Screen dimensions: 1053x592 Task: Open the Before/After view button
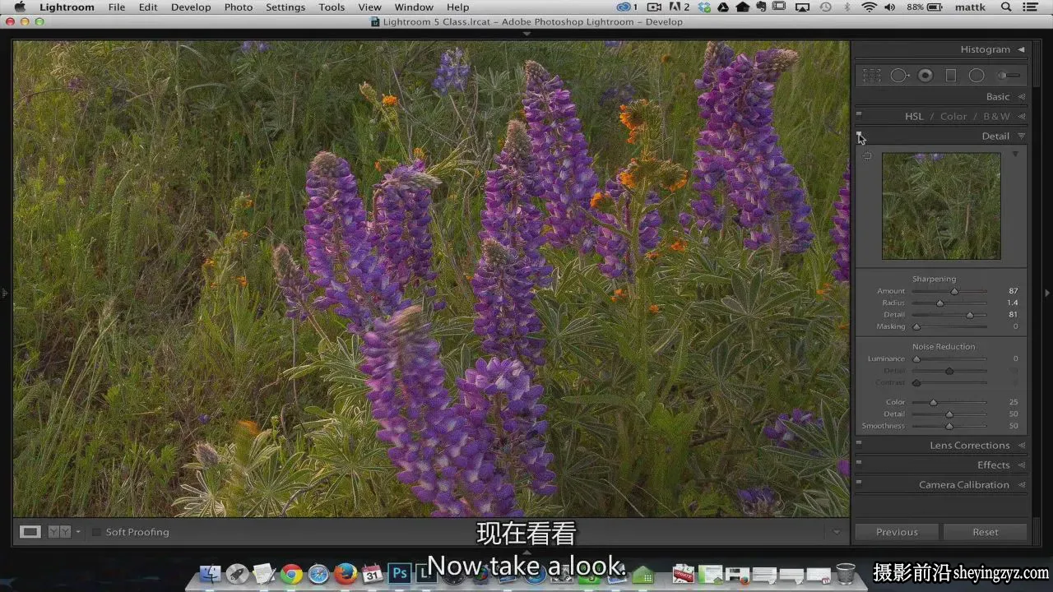59,532
